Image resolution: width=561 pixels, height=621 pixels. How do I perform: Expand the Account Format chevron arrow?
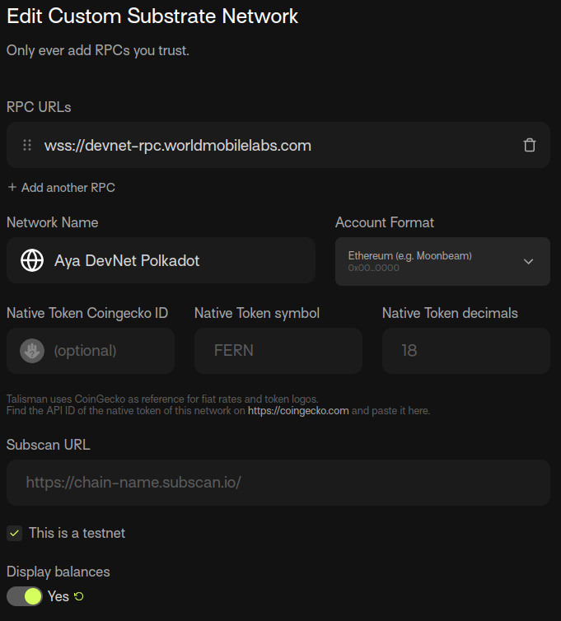[528, 261]
